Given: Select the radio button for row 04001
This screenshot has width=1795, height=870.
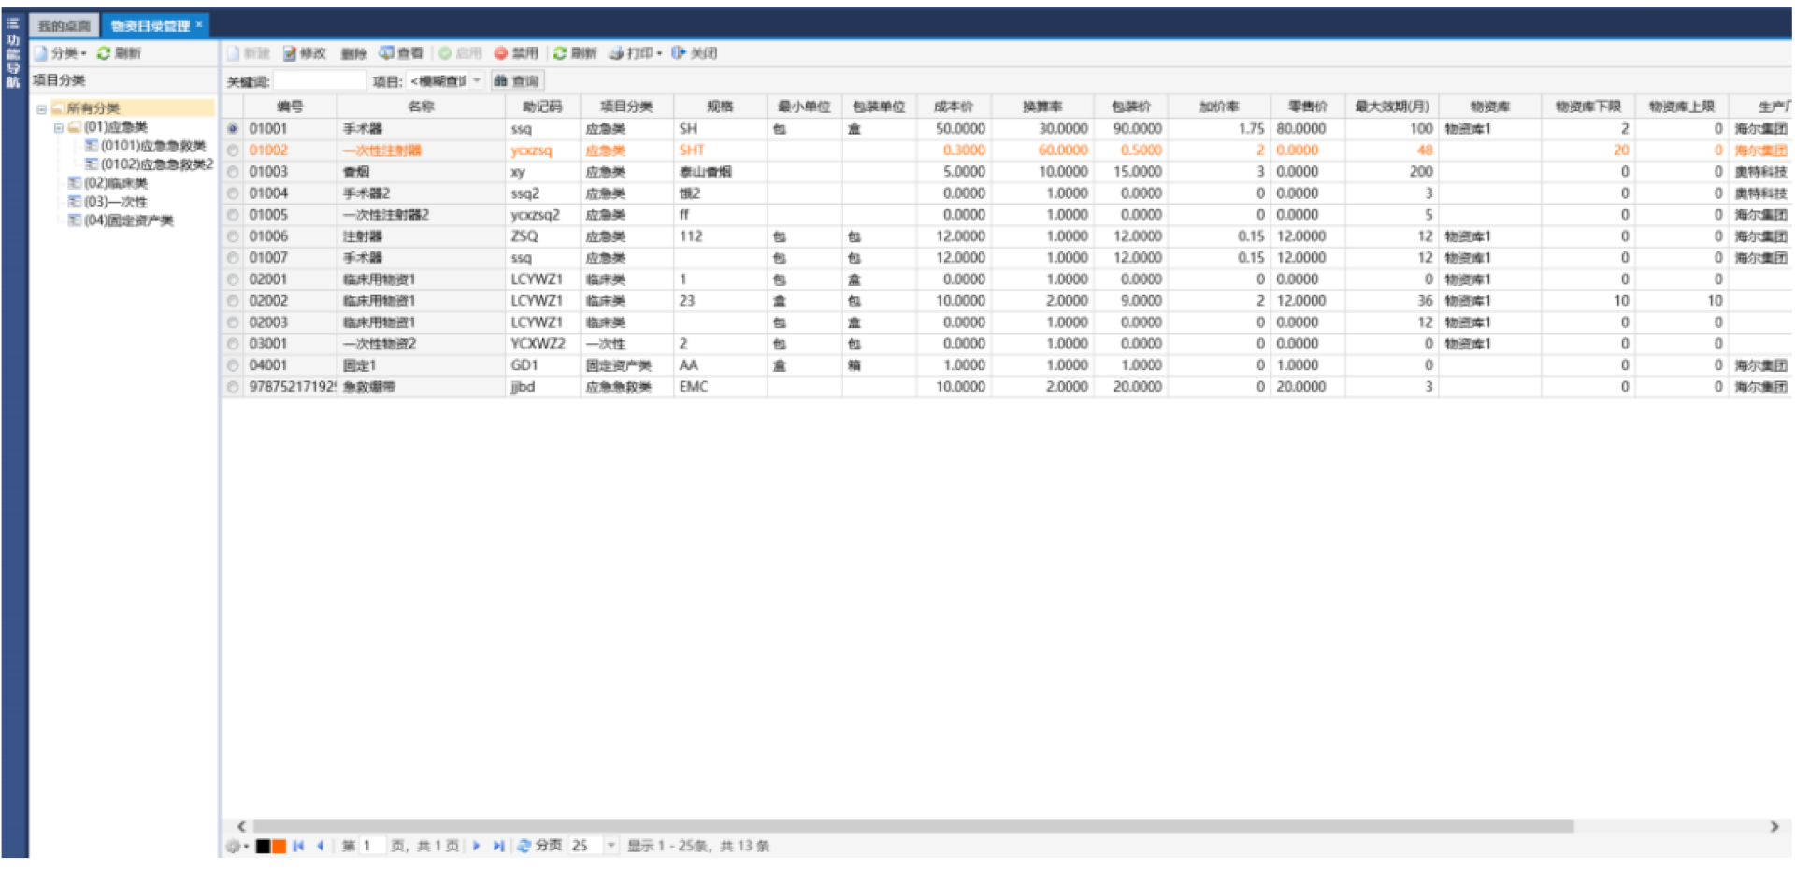Looking at the screenshot, I should [233, 365].
